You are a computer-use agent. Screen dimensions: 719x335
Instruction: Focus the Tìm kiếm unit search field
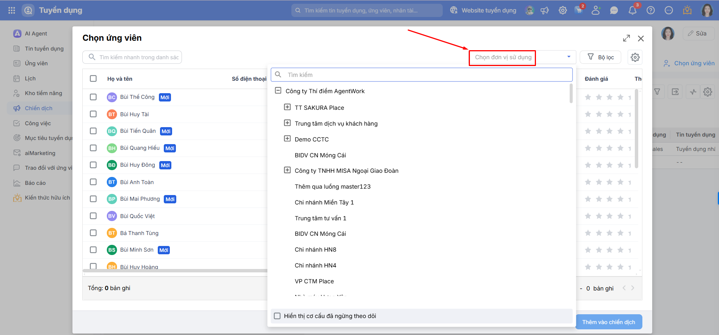click(x=422, y=75)
